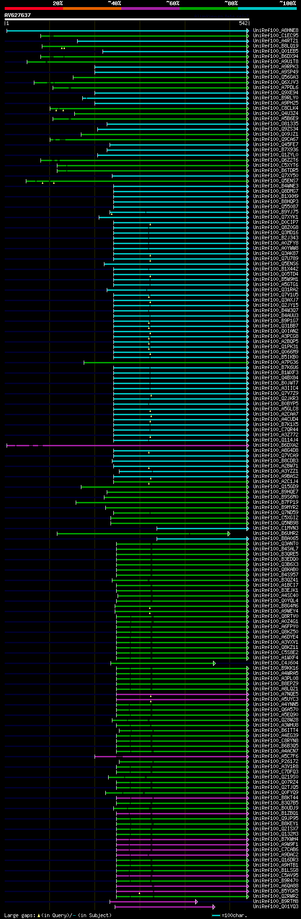
Task: Click the red 20% identity legend segment
Action: tap(33, 8)
